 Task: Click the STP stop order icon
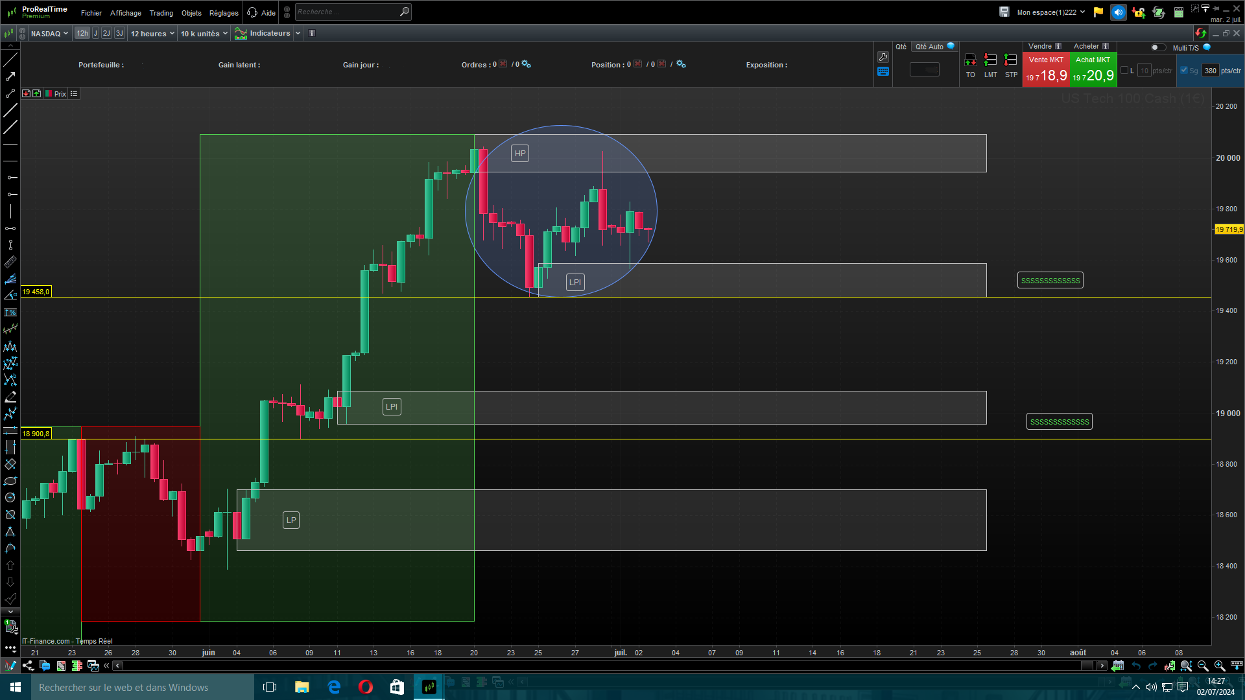tap(1010, 60)
